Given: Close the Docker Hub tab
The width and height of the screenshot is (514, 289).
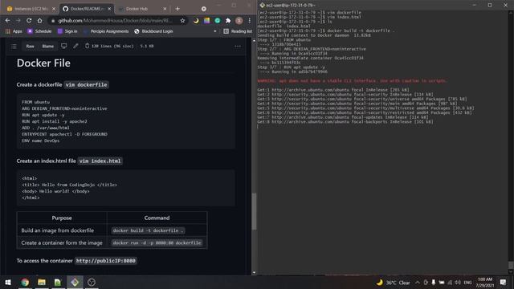Looking at the screenshot, I should pos(165,9).
